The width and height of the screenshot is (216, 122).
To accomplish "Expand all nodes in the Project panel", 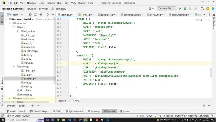I will [35, 14].
